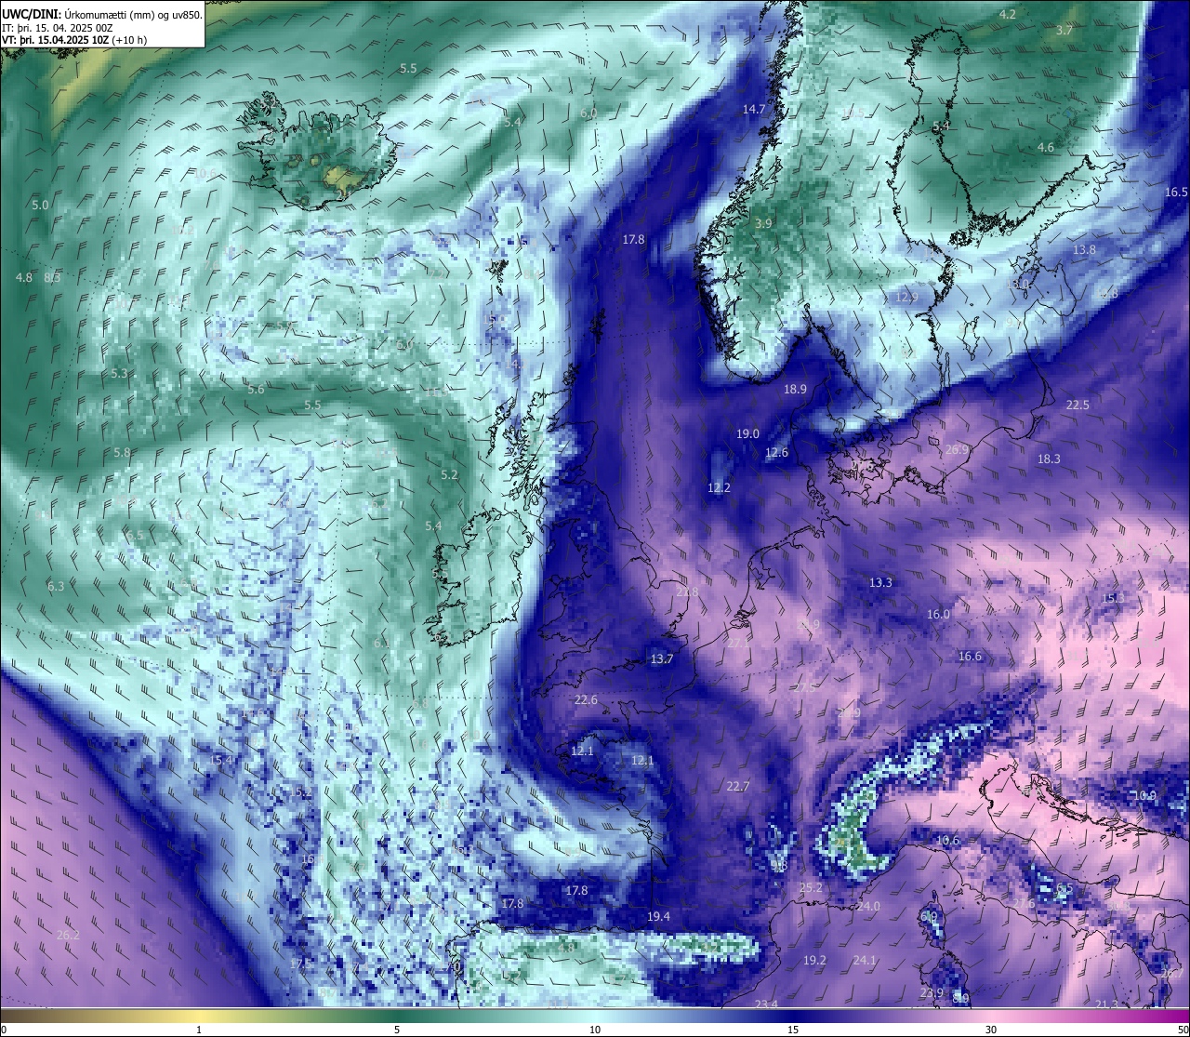
Task: Click the map value 25.2
Action: 811,887
